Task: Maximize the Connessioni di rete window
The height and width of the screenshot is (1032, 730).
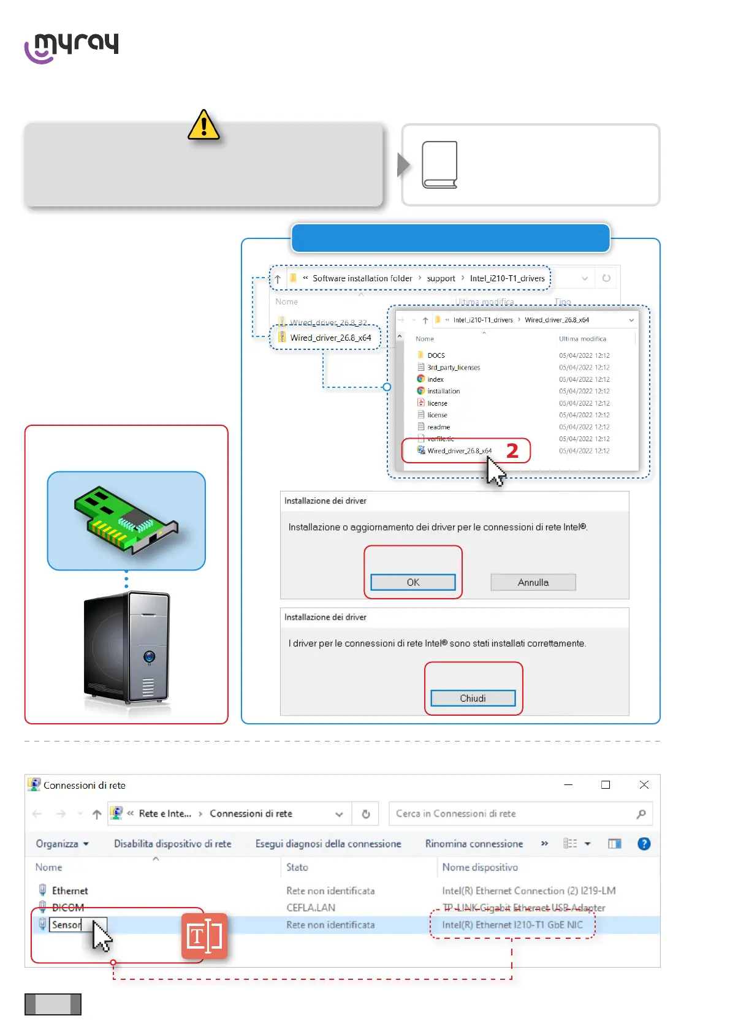Action: pos(606,784)
